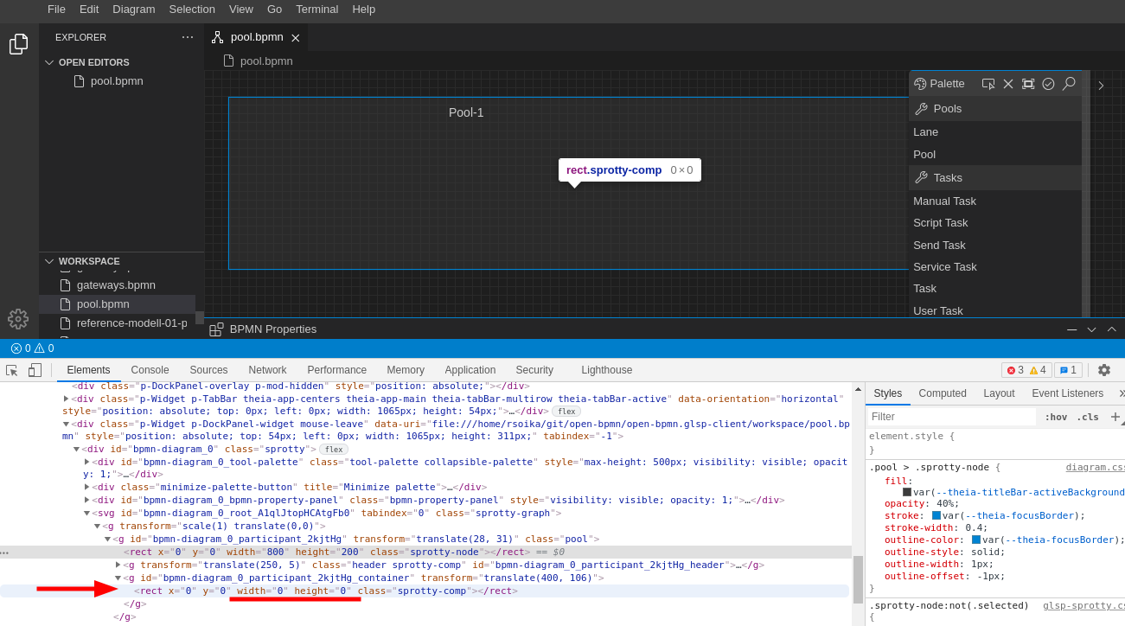Open the Explorer view in activity bar
1125x626 pixels.
click(x=18, y=44)
